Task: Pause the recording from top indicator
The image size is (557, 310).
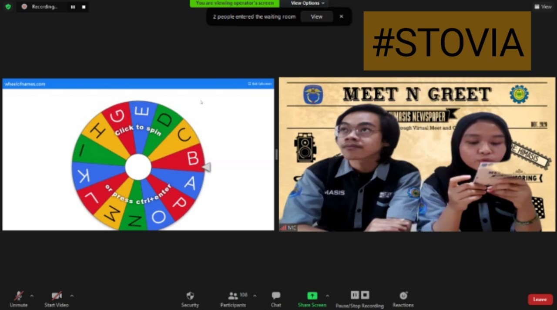Action: coord(73,7)
